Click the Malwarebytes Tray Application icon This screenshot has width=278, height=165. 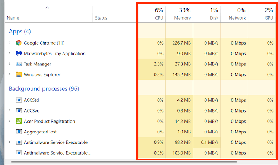pyautogui.click(x=19, y=54)
